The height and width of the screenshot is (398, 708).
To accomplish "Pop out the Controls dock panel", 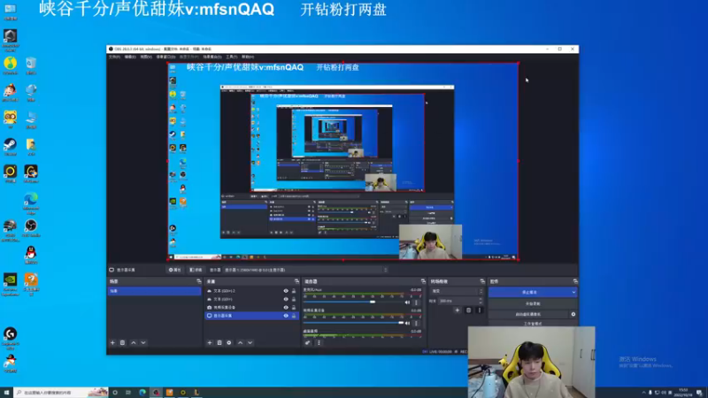I will [575, 281].
